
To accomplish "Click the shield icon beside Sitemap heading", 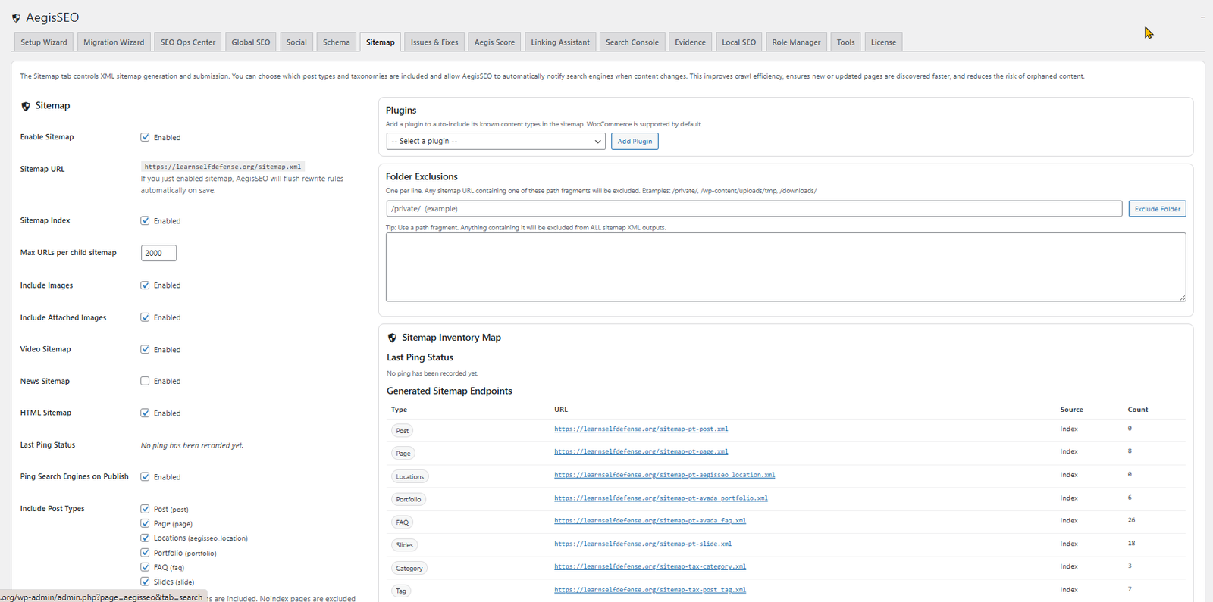I will [x=26, y=106].
